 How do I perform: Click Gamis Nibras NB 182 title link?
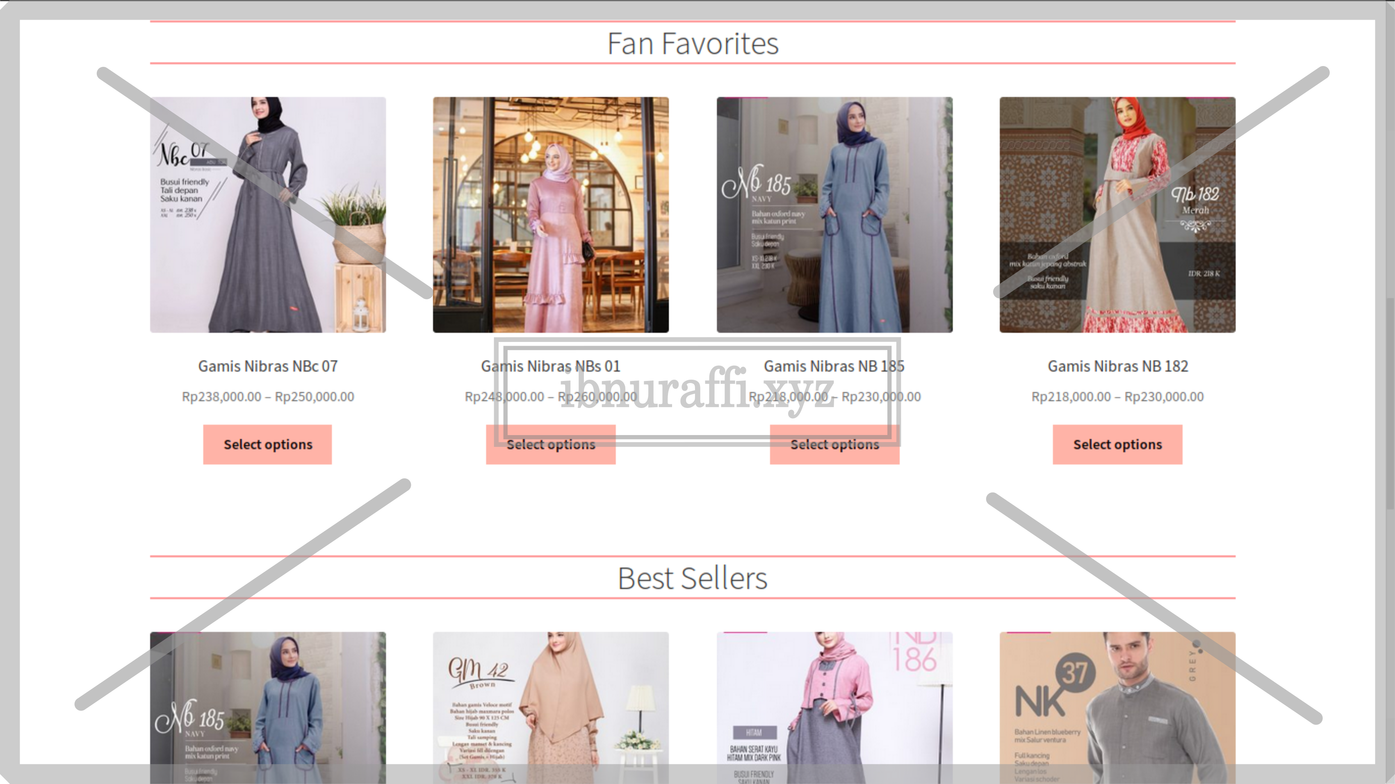1117,366
